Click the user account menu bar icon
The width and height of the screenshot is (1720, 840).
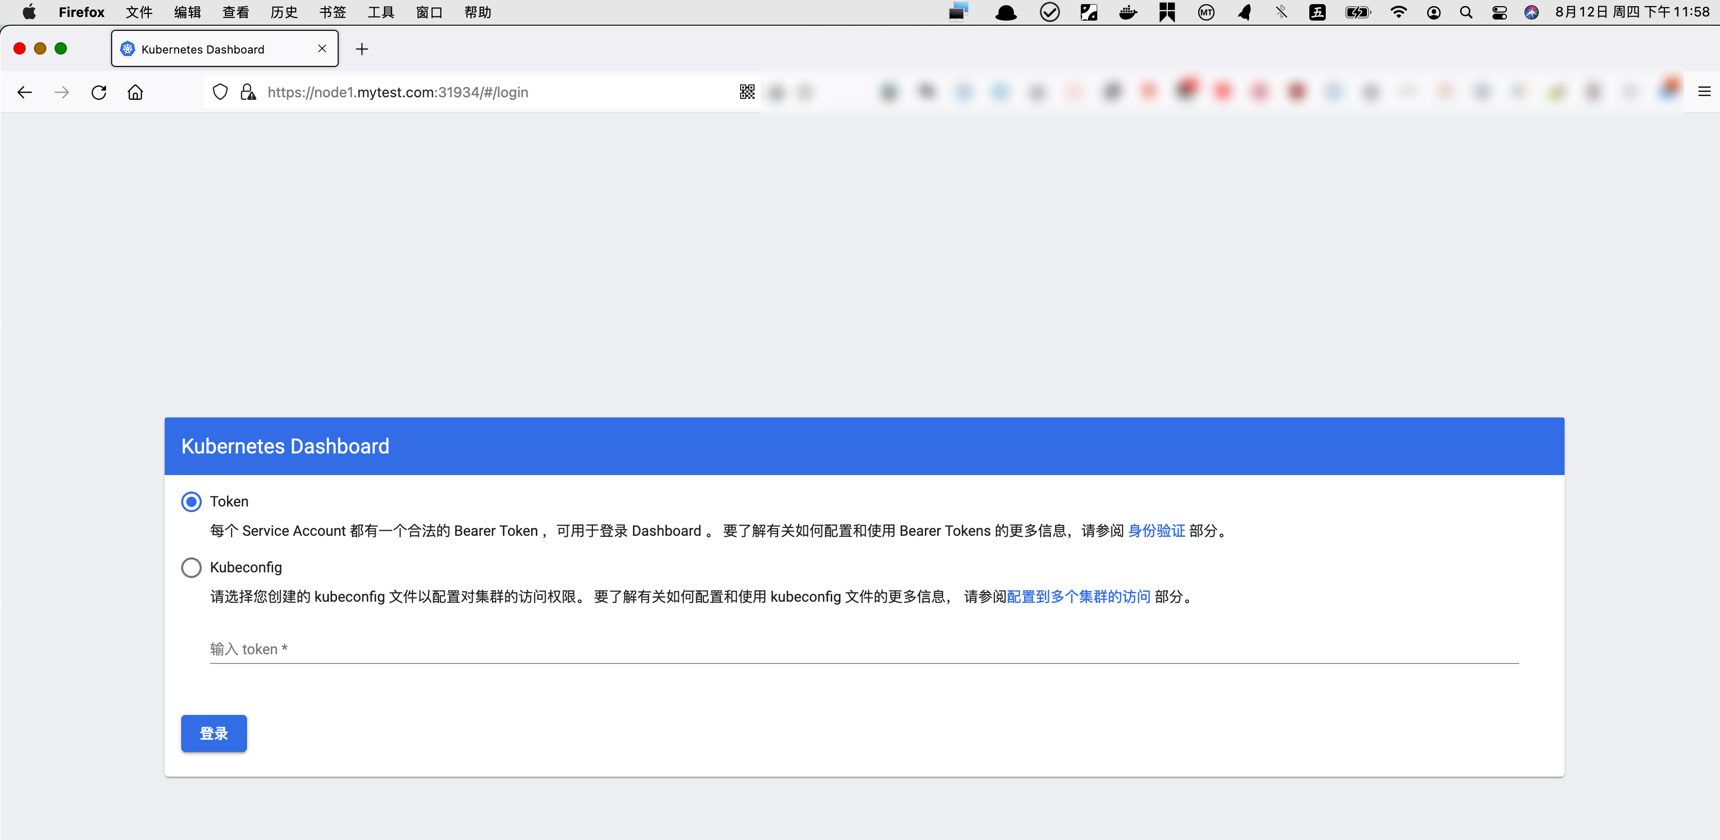pyautogui.click(x=1433, y=12)
